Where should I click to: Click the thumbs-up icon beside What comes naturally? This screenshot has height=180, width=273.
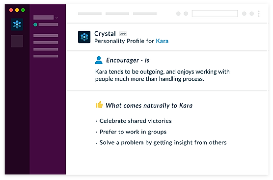99,104
